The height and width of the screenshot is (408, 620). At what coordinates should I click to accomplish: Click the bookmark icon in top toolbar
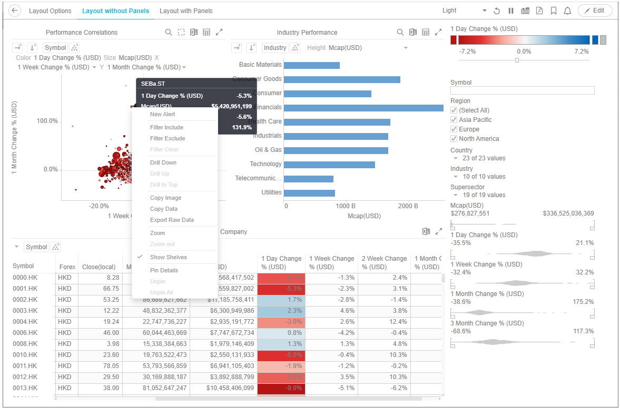554,11
